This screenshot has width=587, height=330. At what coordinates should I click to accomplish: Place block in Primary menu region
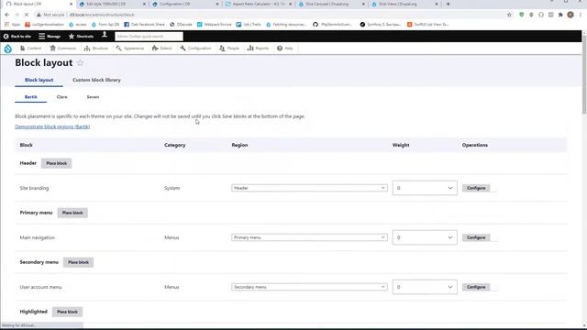pos(72,213)
